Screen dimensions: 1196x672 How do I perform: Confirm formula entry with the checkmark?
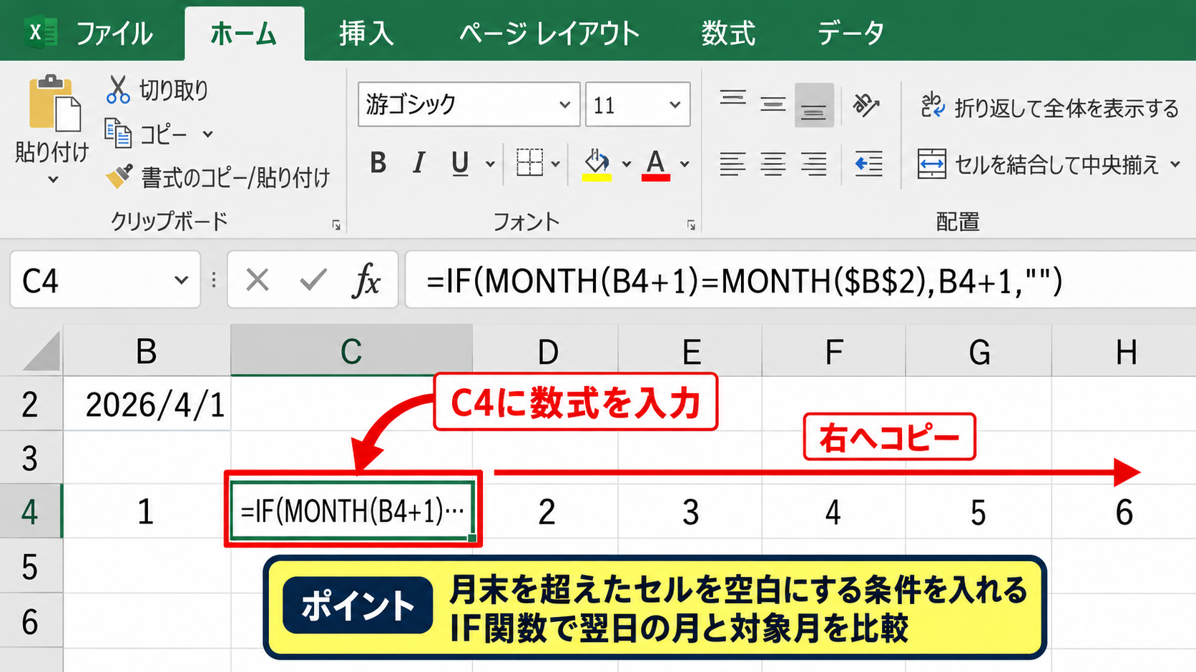[x=313, y=280]
